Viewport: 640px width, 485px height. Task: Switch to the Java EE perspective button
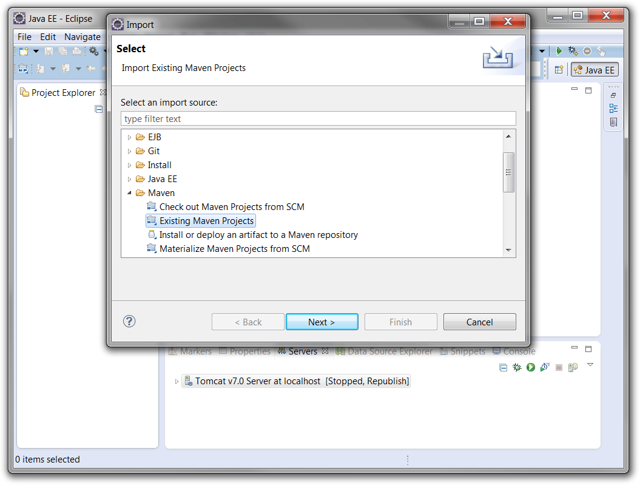point(595,70)
